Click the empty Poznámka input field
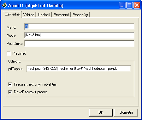 tap(79, 43)
